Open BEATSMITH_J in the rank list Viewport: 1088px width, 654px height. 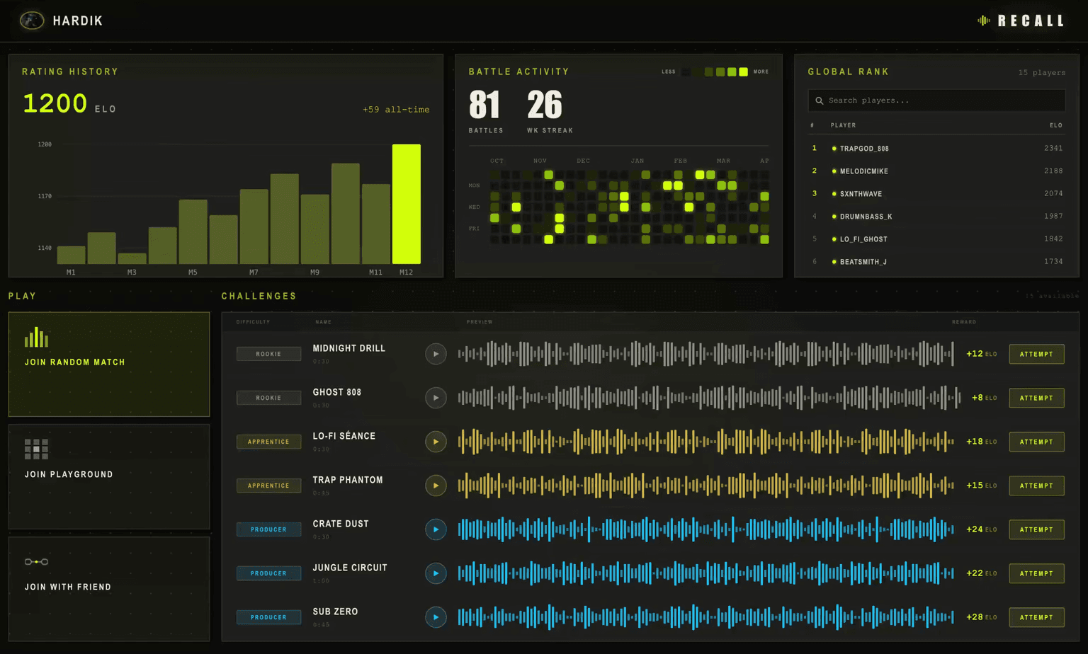click(936, 262)
